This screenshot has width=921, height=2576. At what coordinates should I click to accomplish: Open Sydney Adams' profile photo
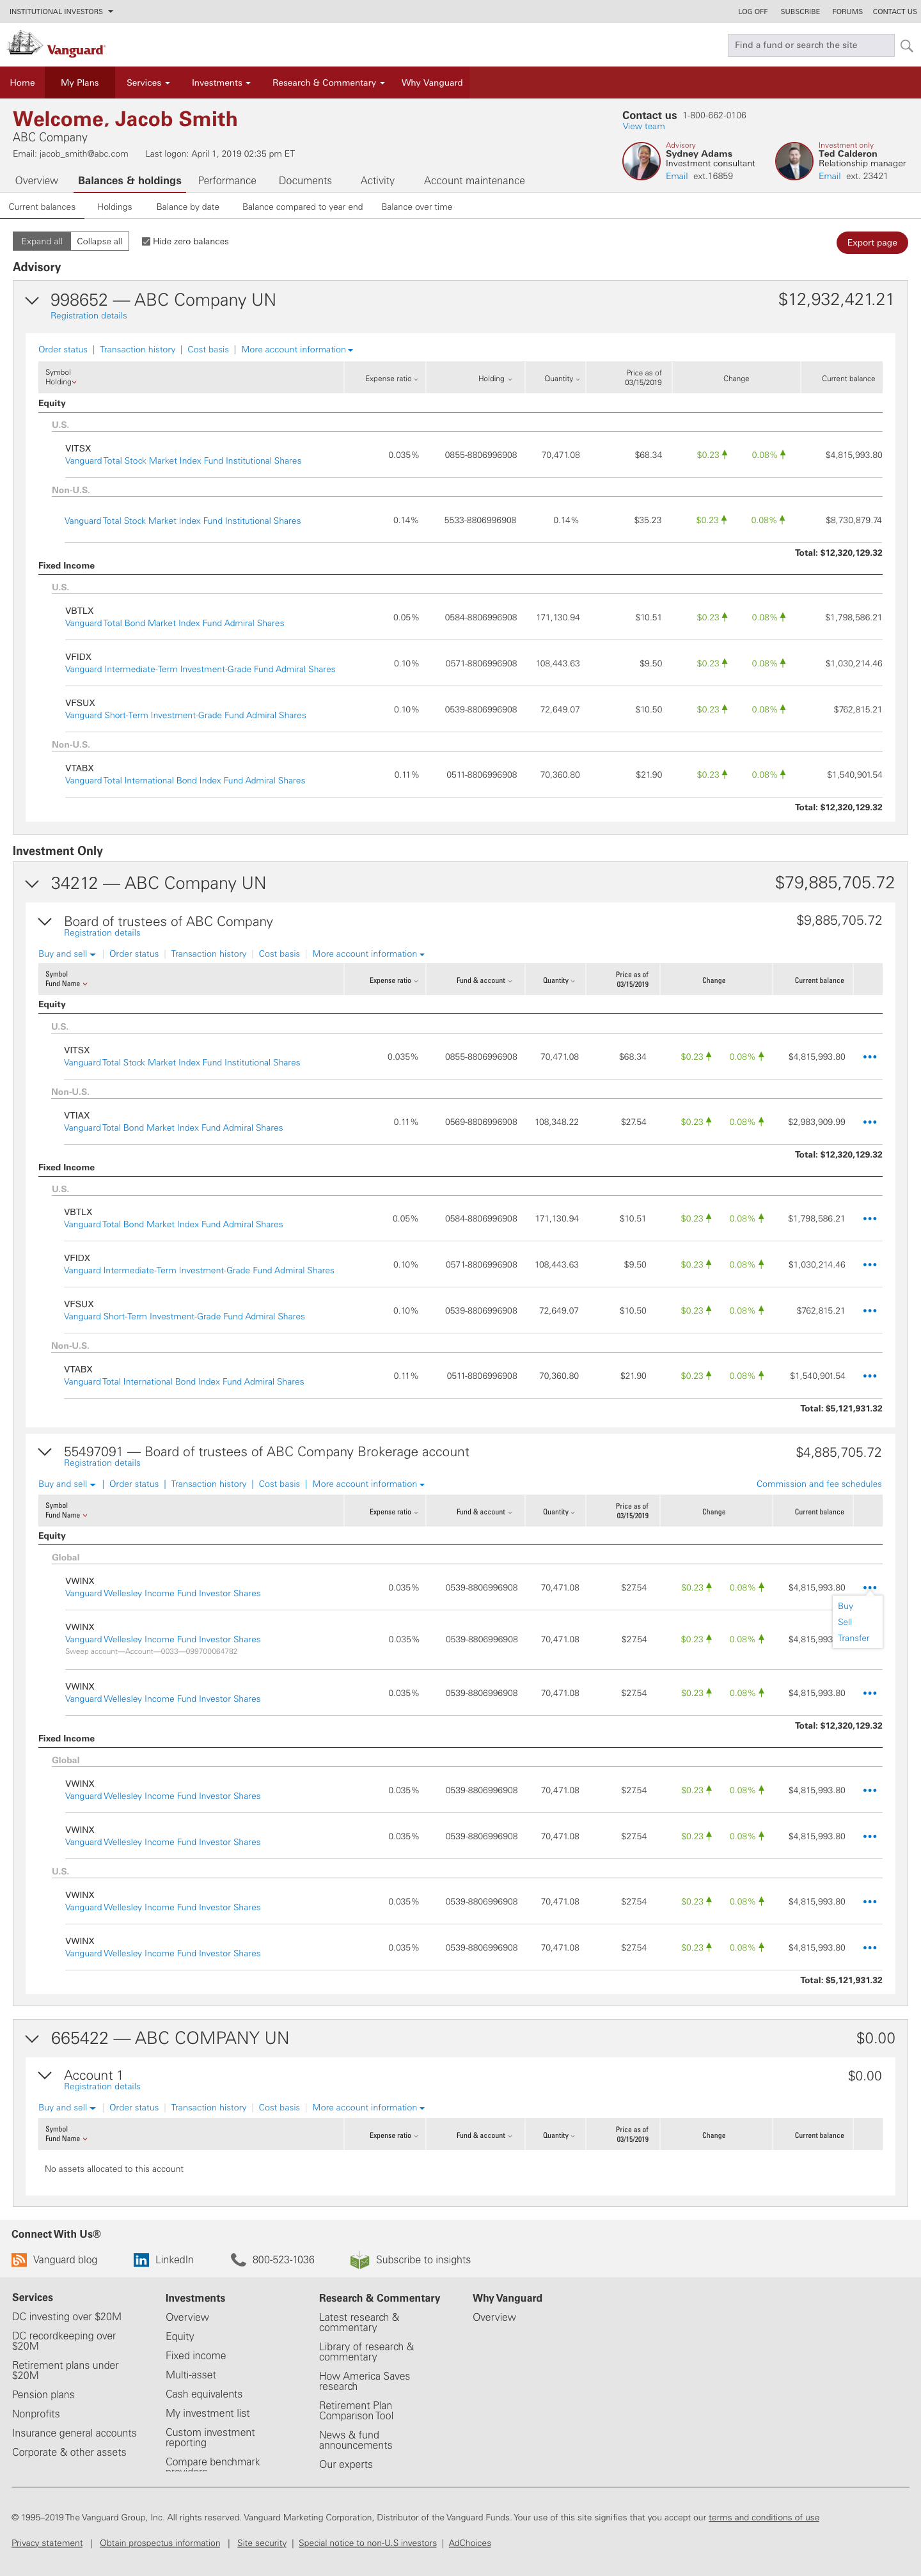pyautogui.click(x=641, y=161)
